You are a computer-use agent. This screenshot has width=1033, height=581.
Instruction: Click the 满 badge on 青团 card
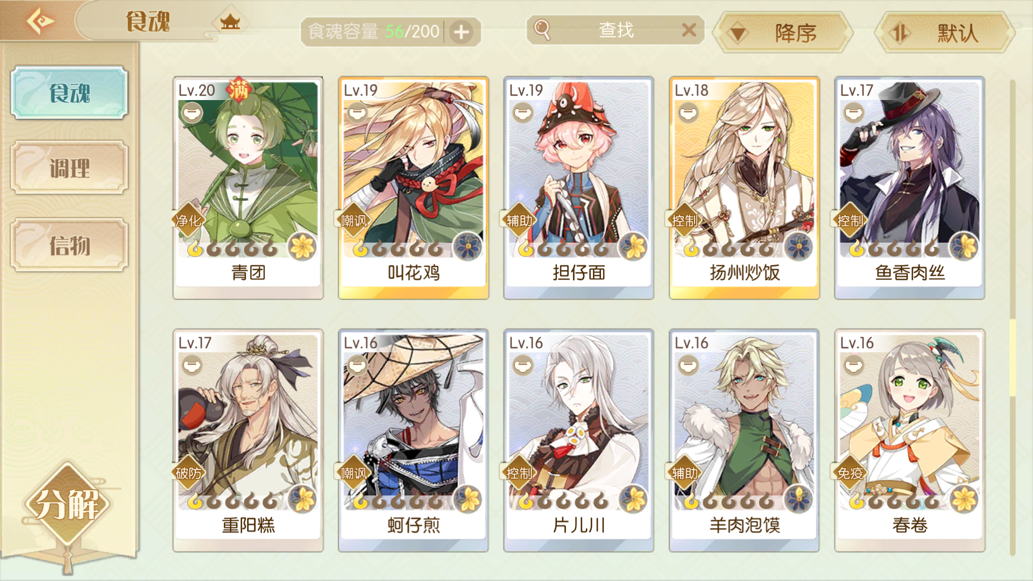[239, 89]
